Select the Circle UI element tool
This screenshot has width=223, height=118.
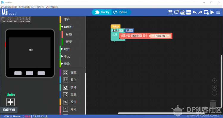[x=22, y=19]
